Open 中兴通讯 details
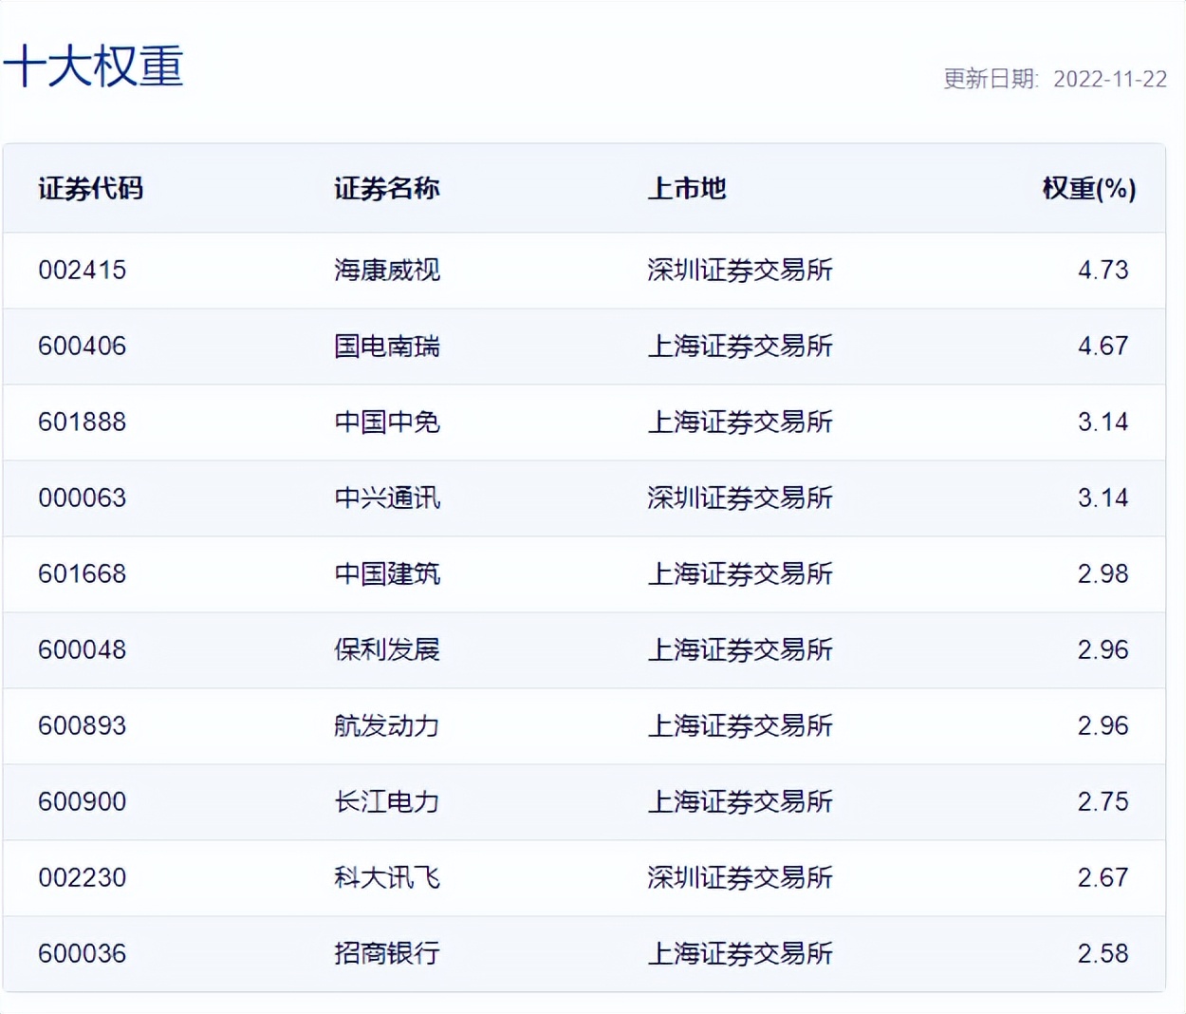 pyautogui.click(x=385, y=498)
